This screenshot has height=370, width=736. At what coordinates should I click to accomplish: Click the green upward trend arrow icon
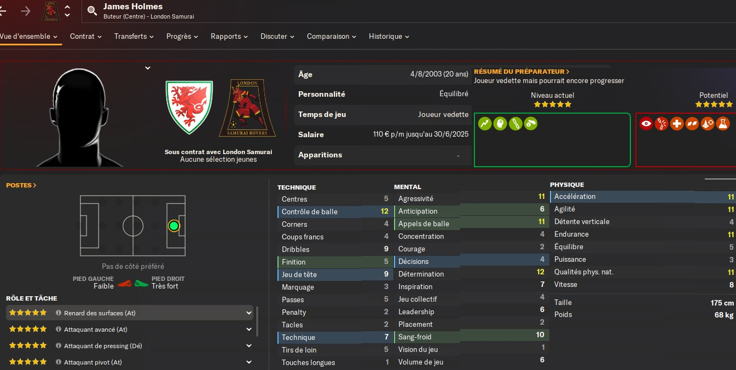click(x=484, y=124)
